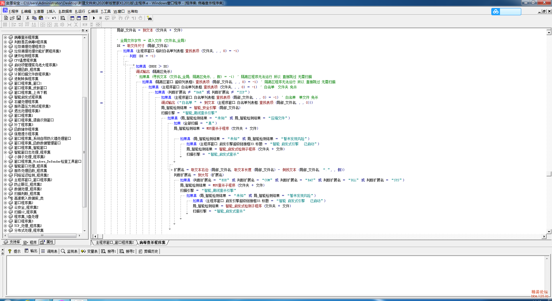Expand the 病毒查杀程序集 tree node
552x301 pixels.
point(5,37)
